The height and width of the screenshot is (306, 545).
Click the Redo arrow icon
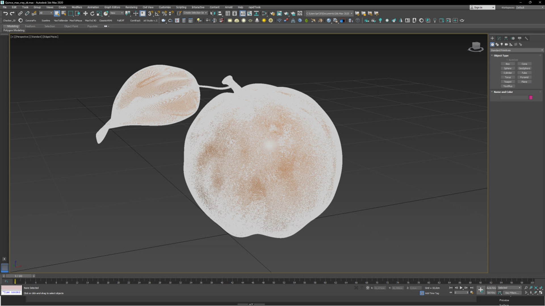click(x=12, y=13)
